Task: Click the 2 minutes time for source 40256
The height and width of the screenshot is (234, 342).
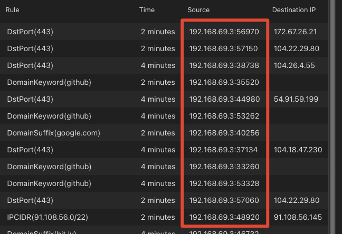Action: (x=158, y=133)
